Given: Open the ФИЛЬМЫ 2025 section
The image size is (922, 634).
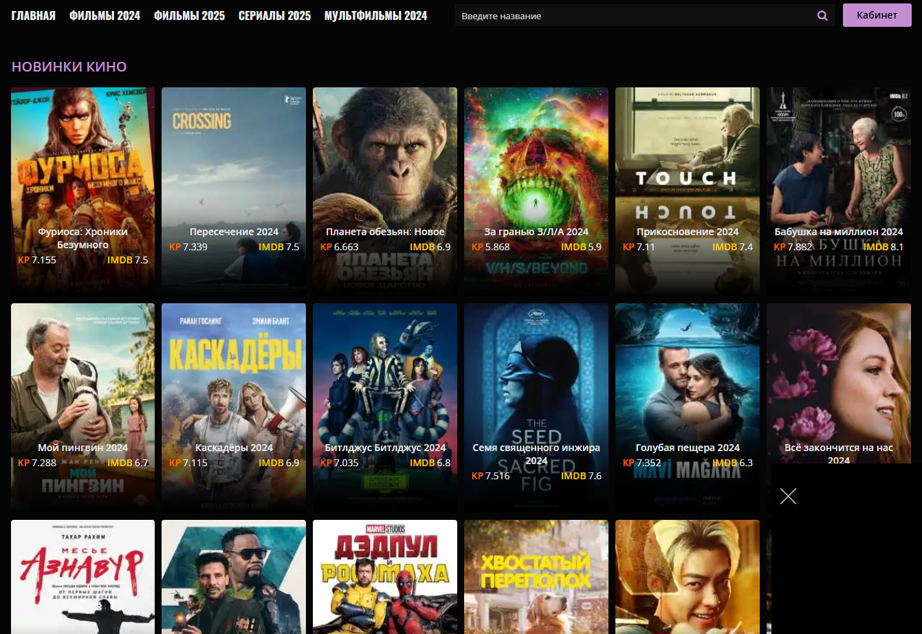Looking at the screenshot, I should coord(189,16).
